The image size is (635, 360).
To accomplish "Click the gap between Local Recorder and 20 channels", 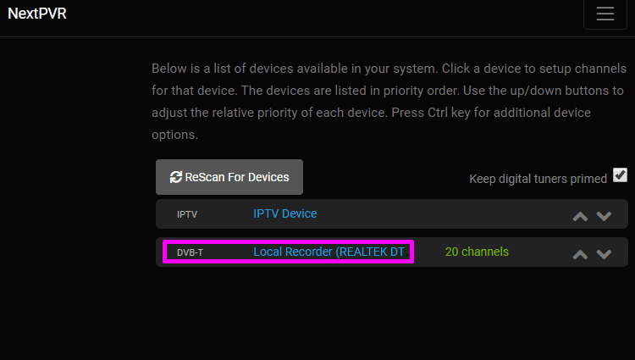I will (x=429, y=252).
